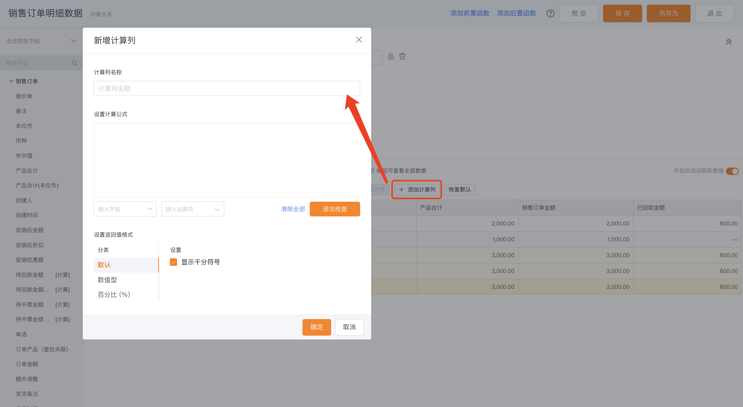Viewport: 743px width, 407px height.
Task: Click 取消 button
Action: tap(349, 327)
